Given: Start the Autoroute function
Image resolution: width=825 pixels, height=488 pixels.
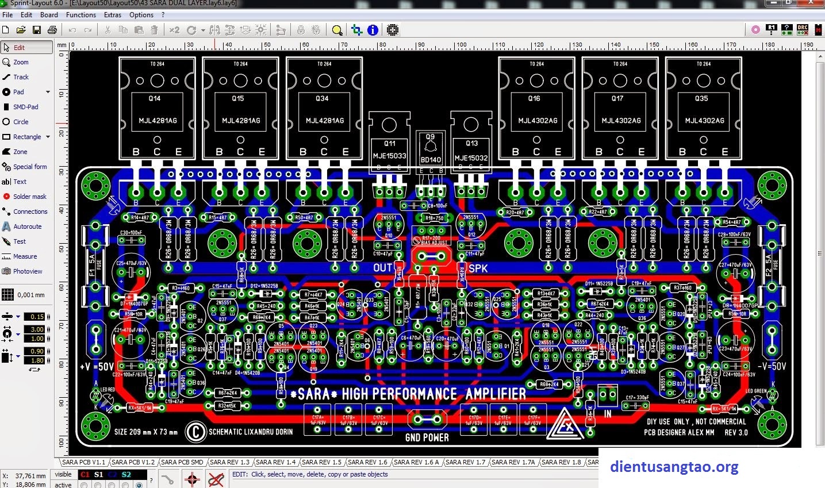Looking at the screenshot, I should (x=26, y=226).
